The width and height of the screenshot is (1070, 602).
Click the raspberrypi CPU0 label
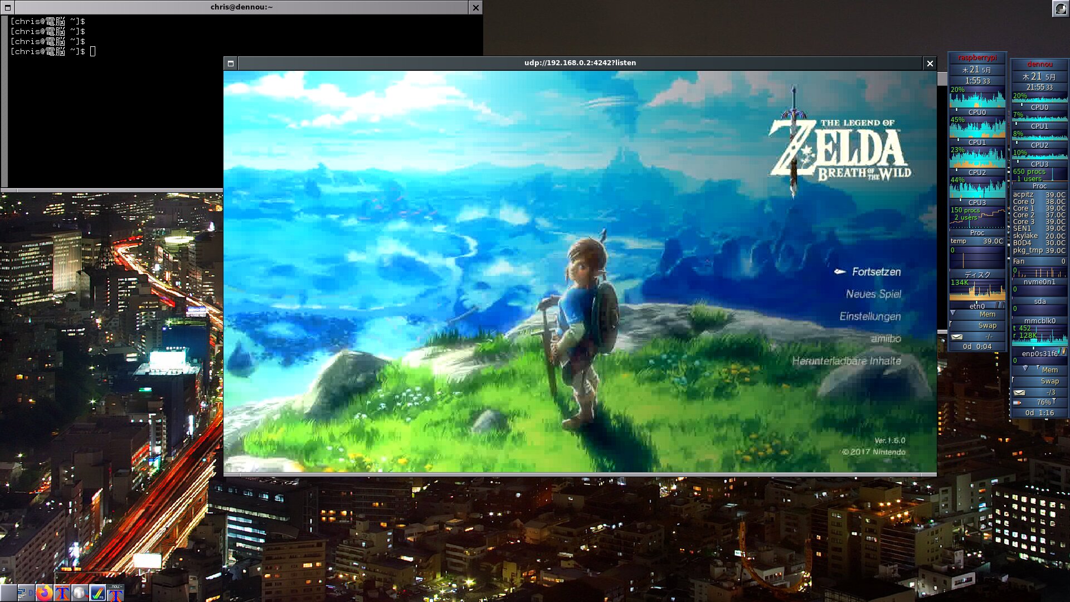tap(977, 112)
